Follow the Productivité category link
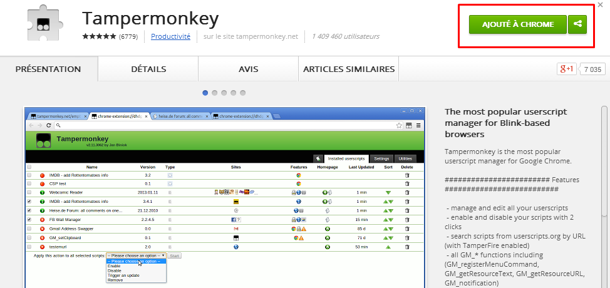 170,36
